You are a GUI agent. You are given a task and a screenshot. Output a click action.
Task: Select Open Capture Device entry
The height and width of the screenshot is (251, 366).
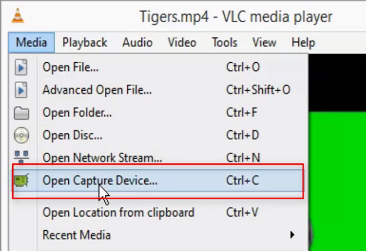point(100,181)
